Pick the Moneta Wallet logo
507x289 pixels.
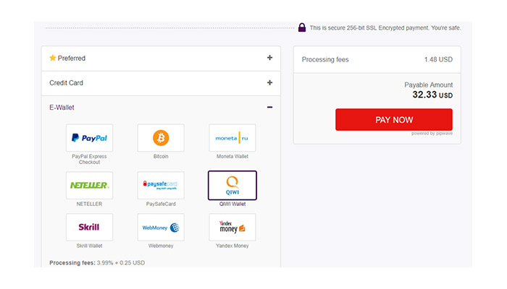click(232, 138)
